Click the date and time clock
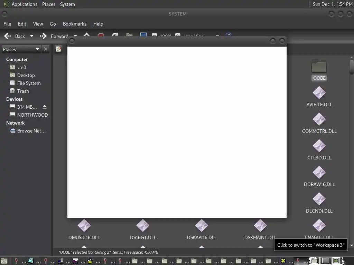This screenshot has width=354, height=265. point(332,4)
